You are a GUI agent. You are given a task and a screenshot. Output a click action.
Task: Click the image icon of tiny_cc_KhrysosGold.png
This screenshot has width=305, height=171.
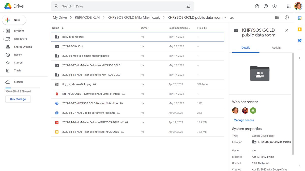pyautogui.click(x=57, y=84)
